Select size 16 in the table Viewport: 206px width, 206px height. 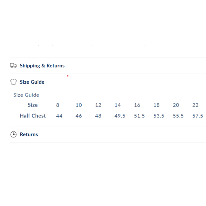[137, 105]
